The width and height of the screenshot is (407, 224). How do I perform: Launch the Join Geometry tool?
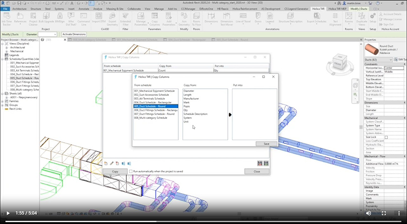tap(184, 19)
